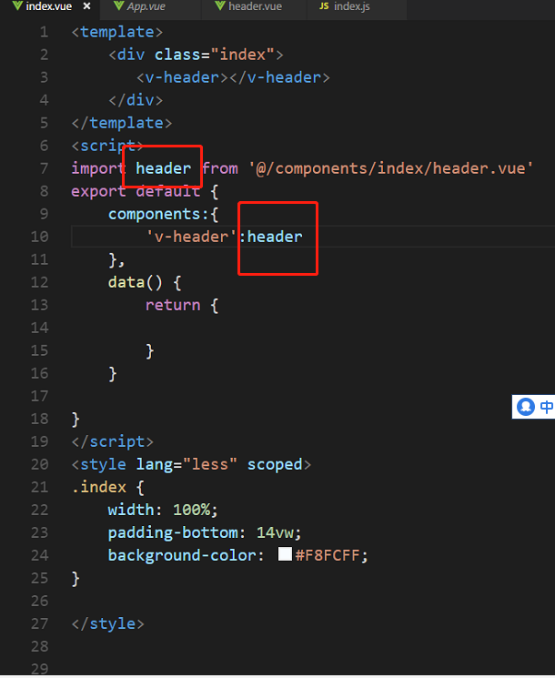Screen dimensions: 555x678
Task: Click the 'width: 100%;' declaration
Action: [163, 510]
